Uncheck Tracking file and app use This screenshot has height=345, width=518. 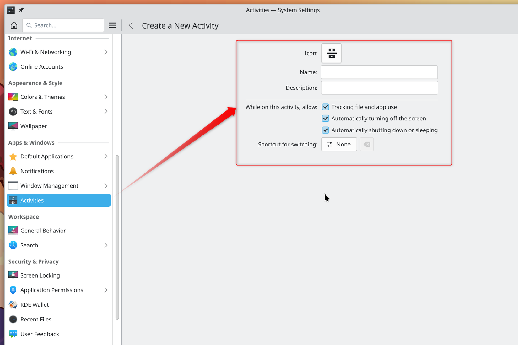point(325,107)
